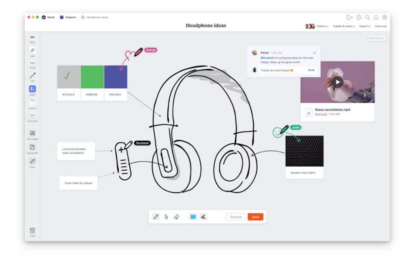Click the Noise cancellation.mp4 filename
The height and width of the screenshot is (258, 415).
[332, 110]
